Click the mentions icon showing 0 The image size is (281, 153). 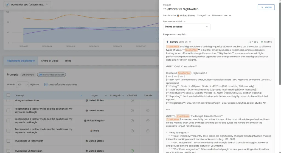coord(255,42)
